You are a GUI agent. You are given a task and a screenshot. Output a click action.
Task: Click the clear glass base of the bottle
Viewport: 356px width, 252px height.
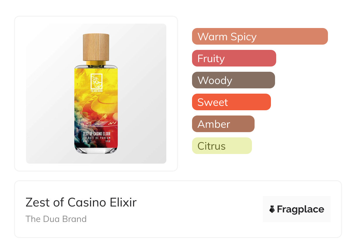[x=96, y=150]
